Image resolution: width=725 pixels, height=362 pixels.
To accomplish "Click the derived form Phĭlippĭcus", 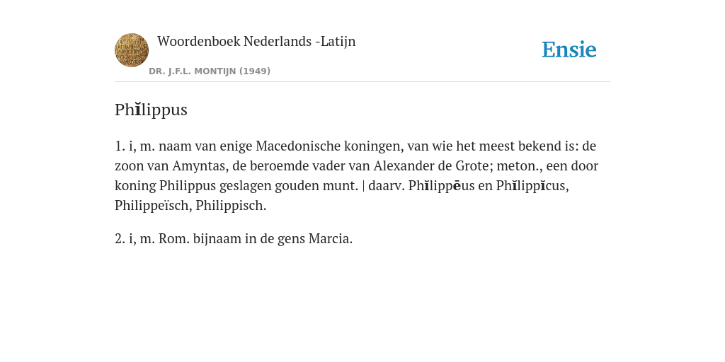I will (532, 186).
